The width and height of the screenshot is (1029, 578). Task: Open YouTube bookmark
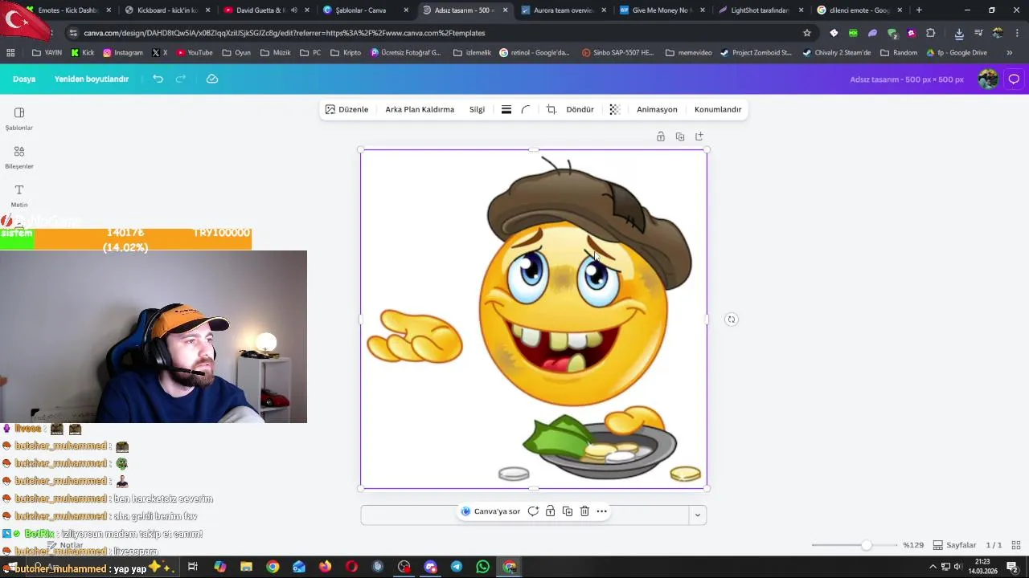coord(194,52)
